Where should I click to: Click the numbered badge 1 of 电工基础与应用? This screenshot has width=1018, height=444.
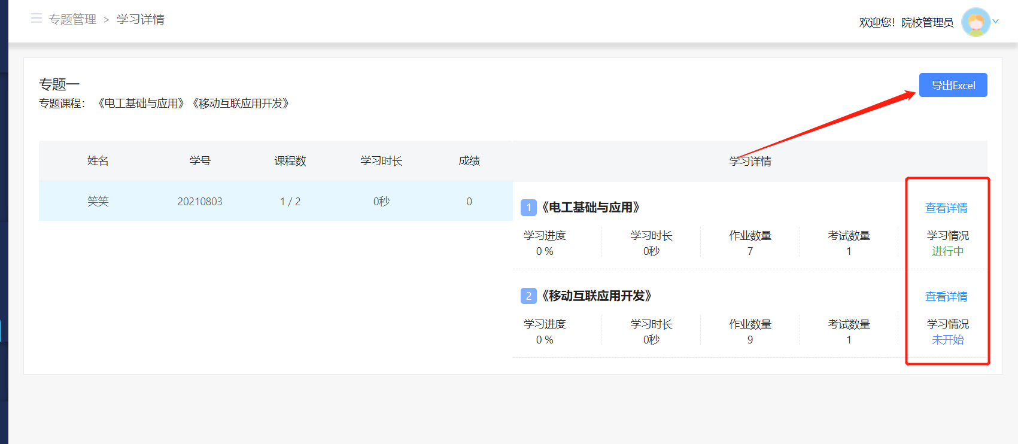[528, 208]
